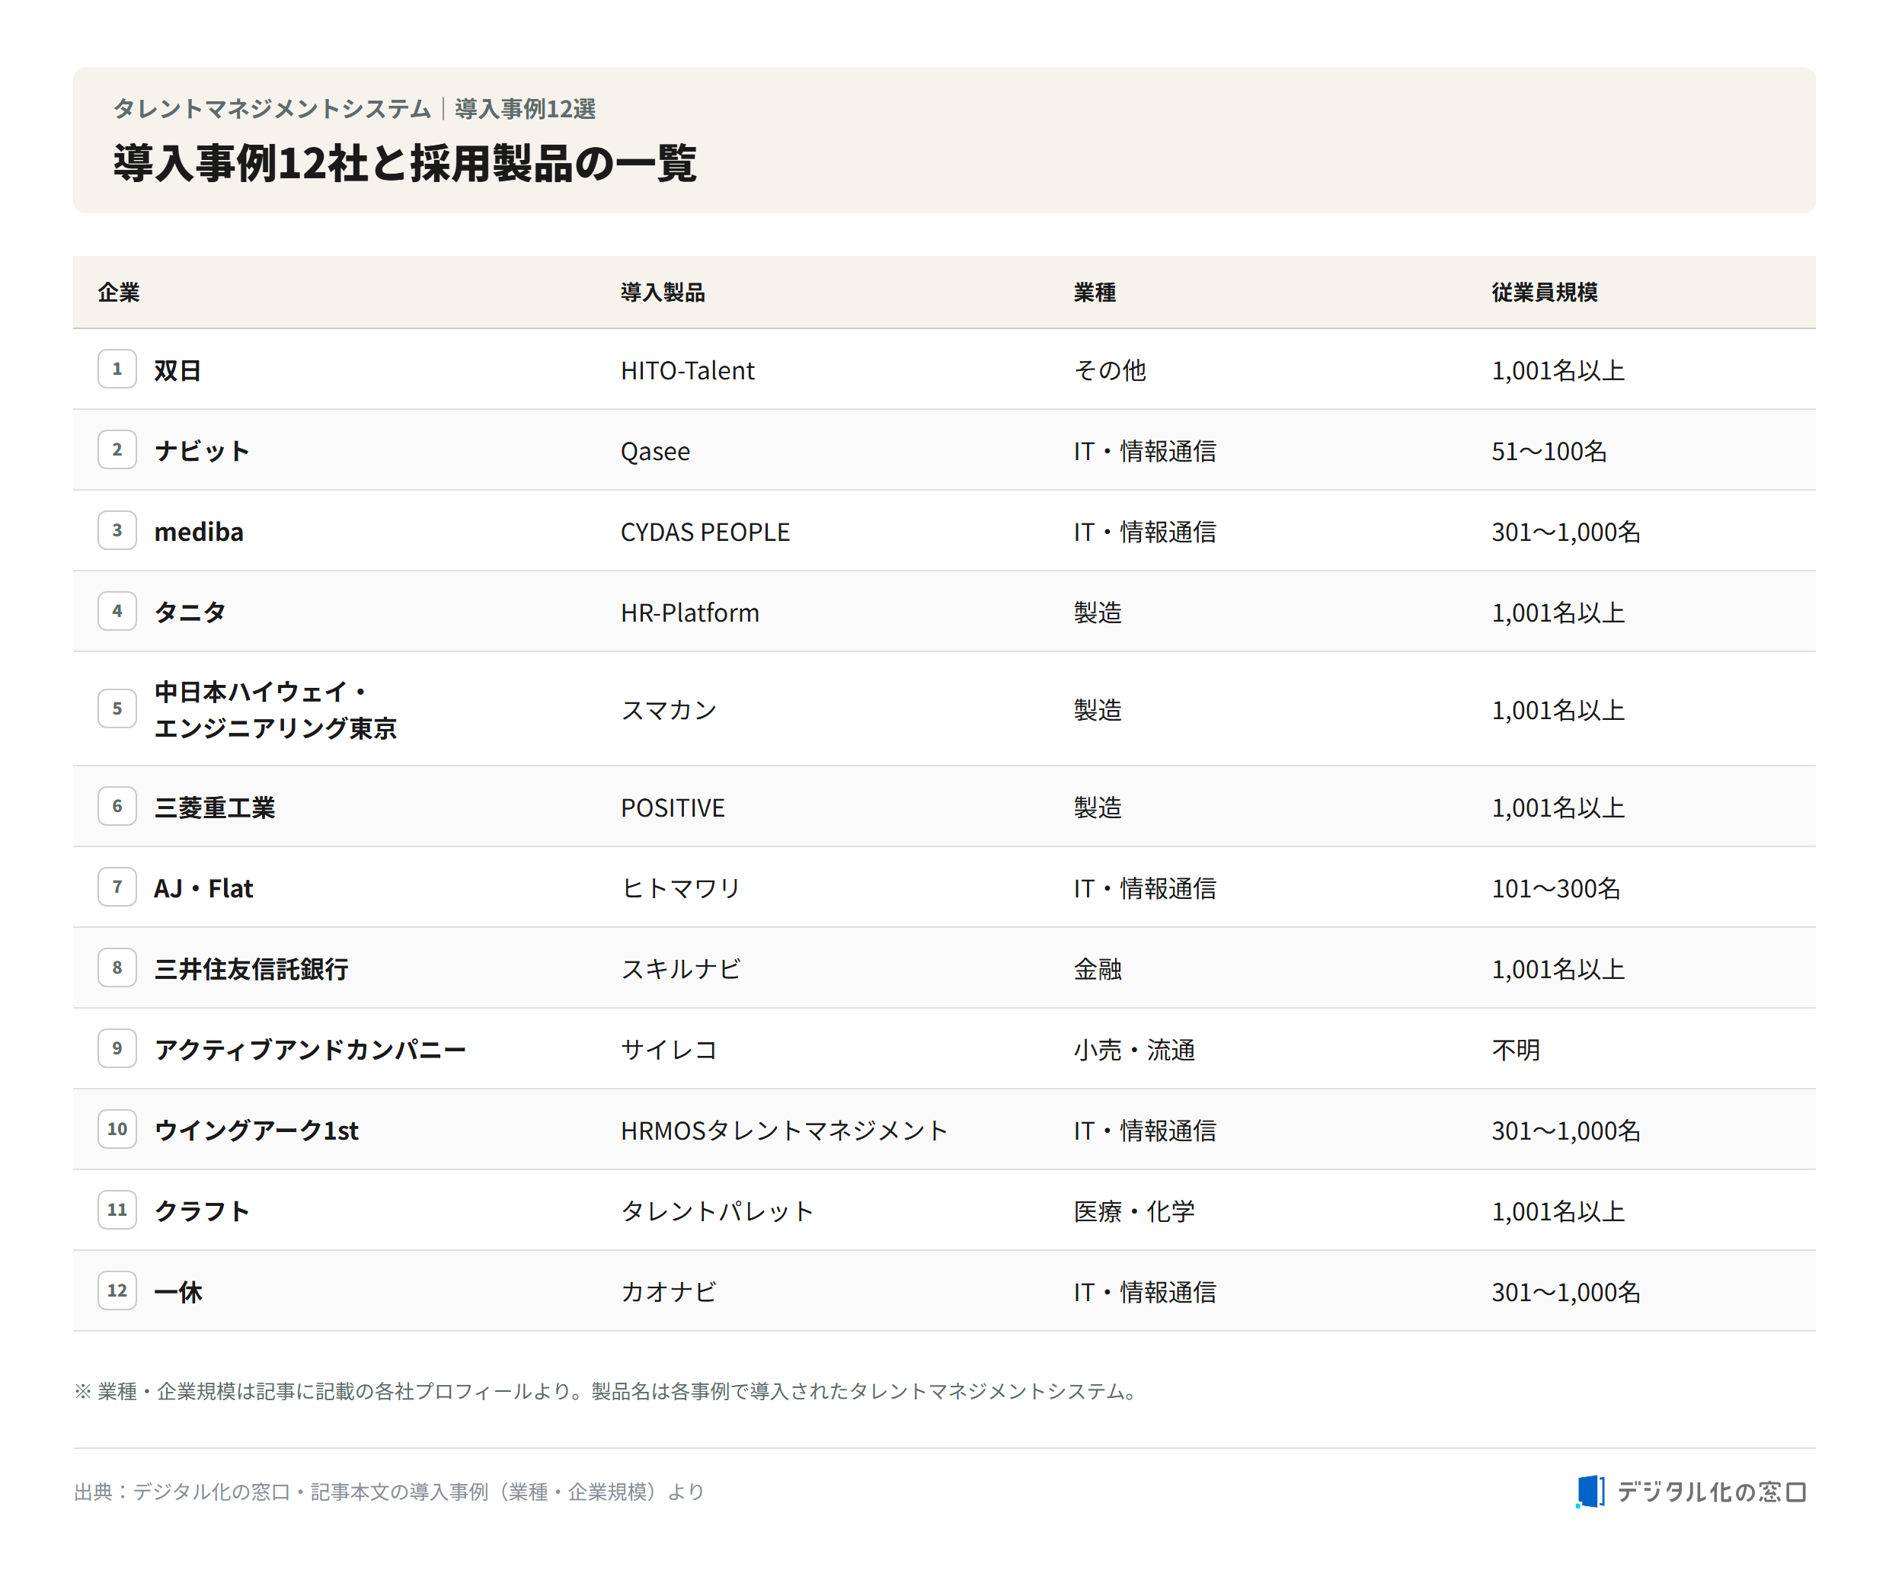Click the number 8 badge beside 三井住友信託銀行
1889x1580 pixels.
click(x=117, y=968)
